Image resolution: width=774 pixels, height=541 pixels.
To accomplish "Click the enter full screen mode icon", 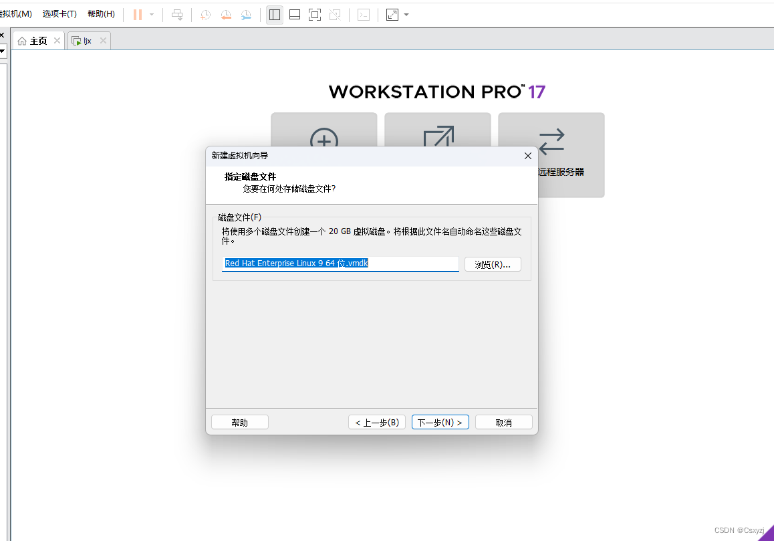I will tap(314, 15).
